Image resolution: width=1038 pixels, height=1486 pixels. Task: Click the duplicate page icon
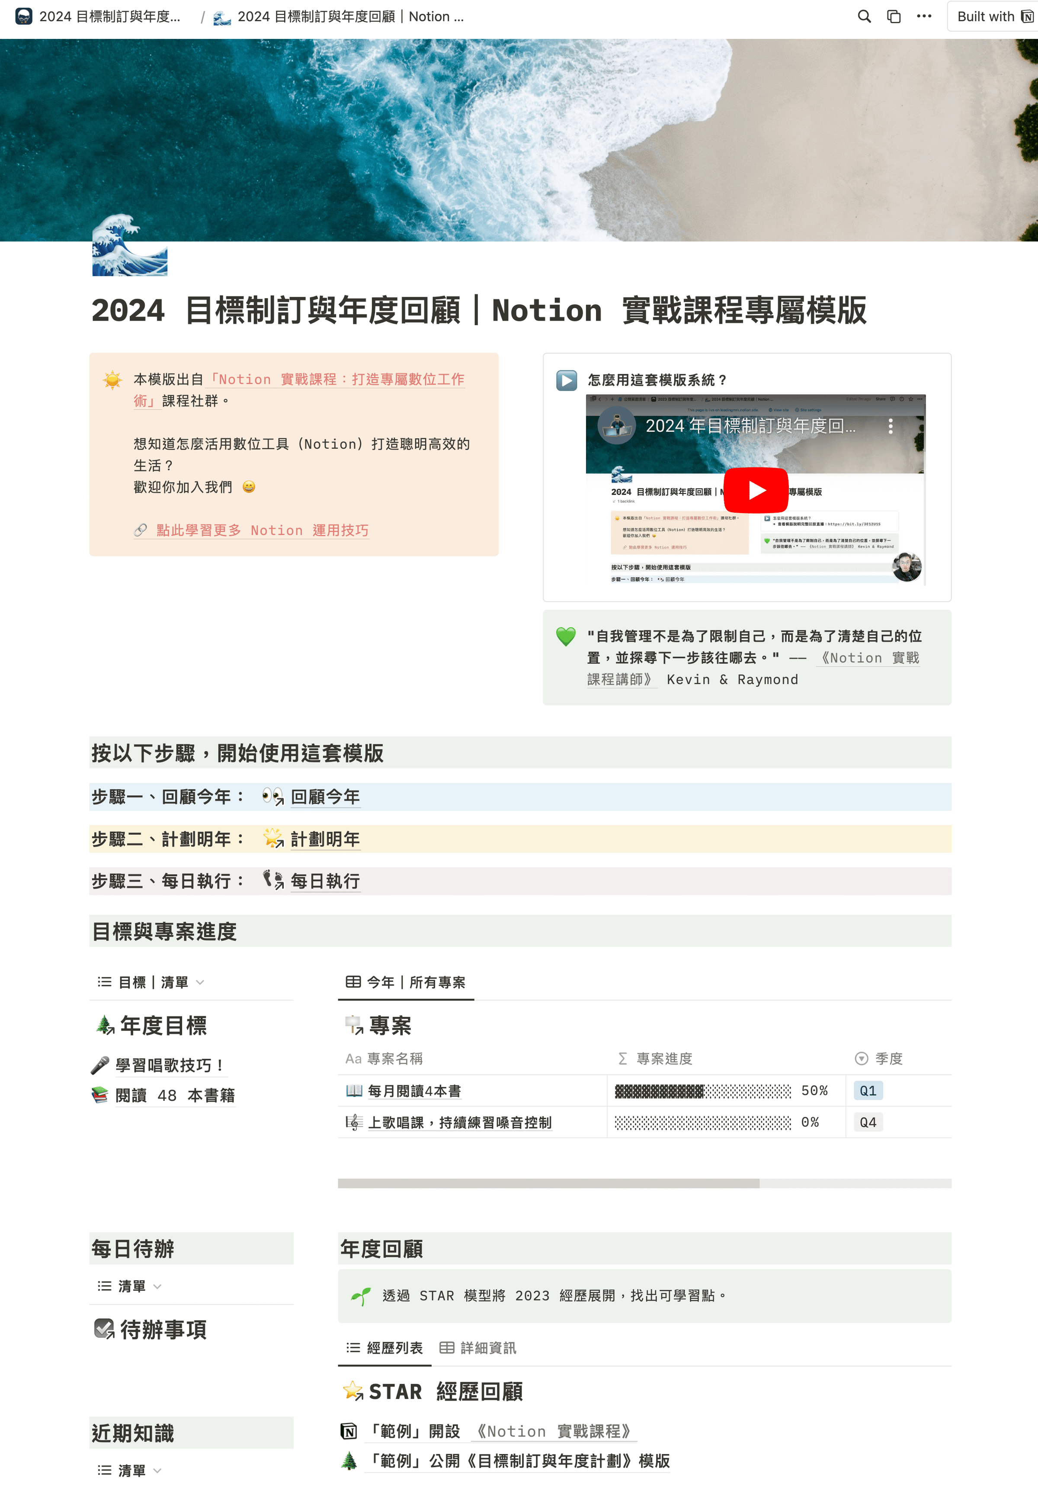pos(894,17)
